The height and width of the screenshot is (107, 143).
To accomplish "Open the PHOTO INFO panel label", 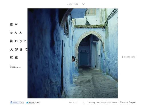I will [x=130, y=57].
